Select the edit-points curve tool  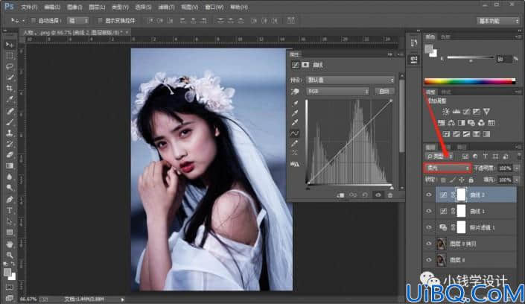tap(295, 133)
